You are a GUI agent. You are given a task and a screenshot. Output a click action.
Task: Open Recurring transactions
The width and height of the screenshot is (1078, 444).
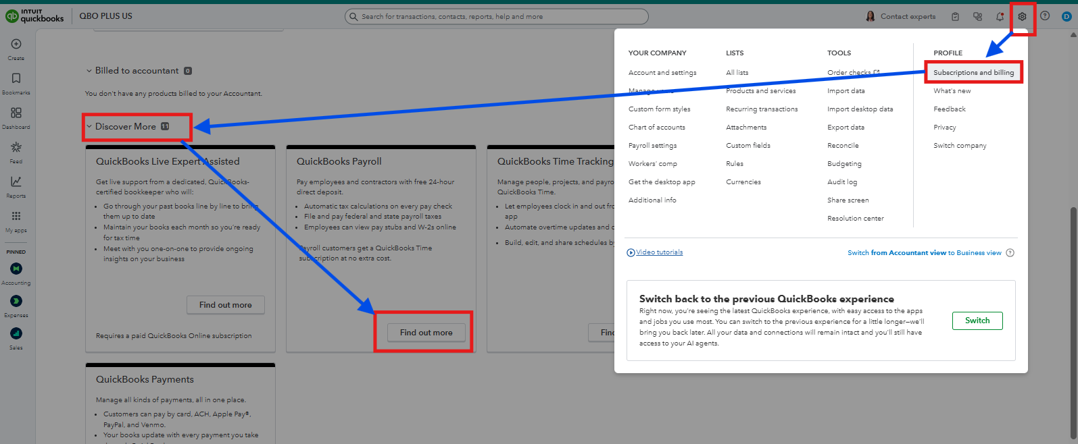coord(762,109)
